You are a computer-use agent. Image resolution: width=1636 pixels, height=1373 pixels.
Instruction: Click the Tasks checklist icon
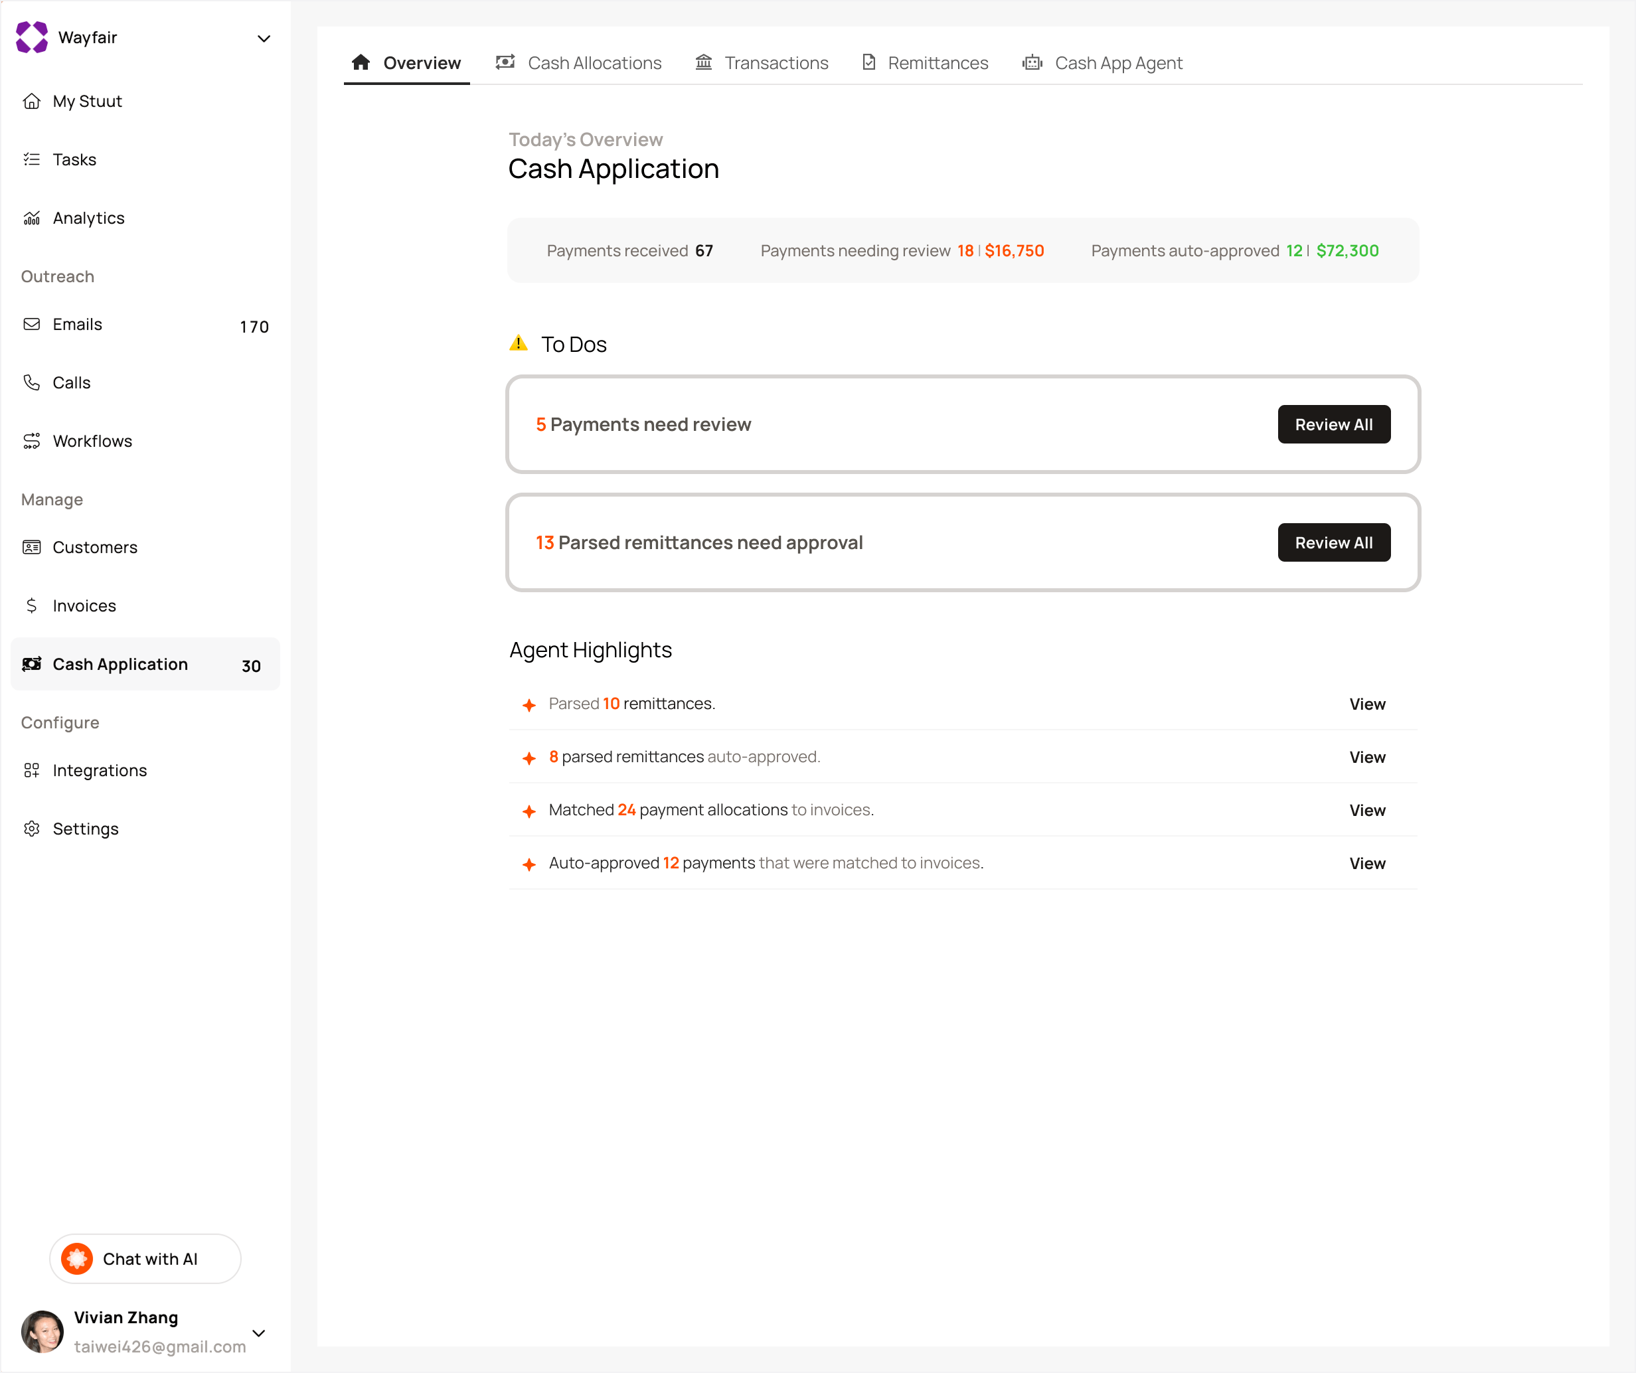coord(32,160)
